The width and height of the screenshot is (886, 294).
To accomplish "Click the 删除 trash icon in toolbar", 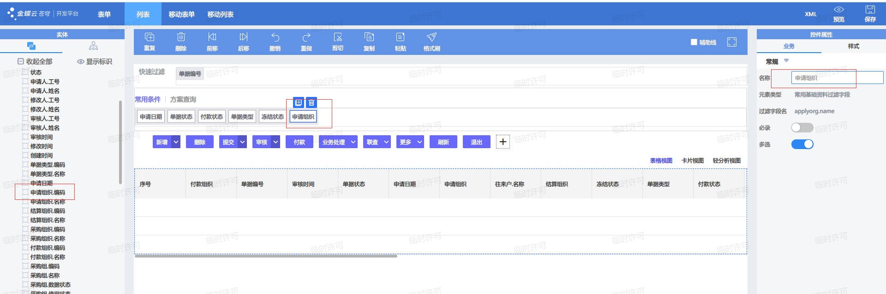I will point(181,37).
